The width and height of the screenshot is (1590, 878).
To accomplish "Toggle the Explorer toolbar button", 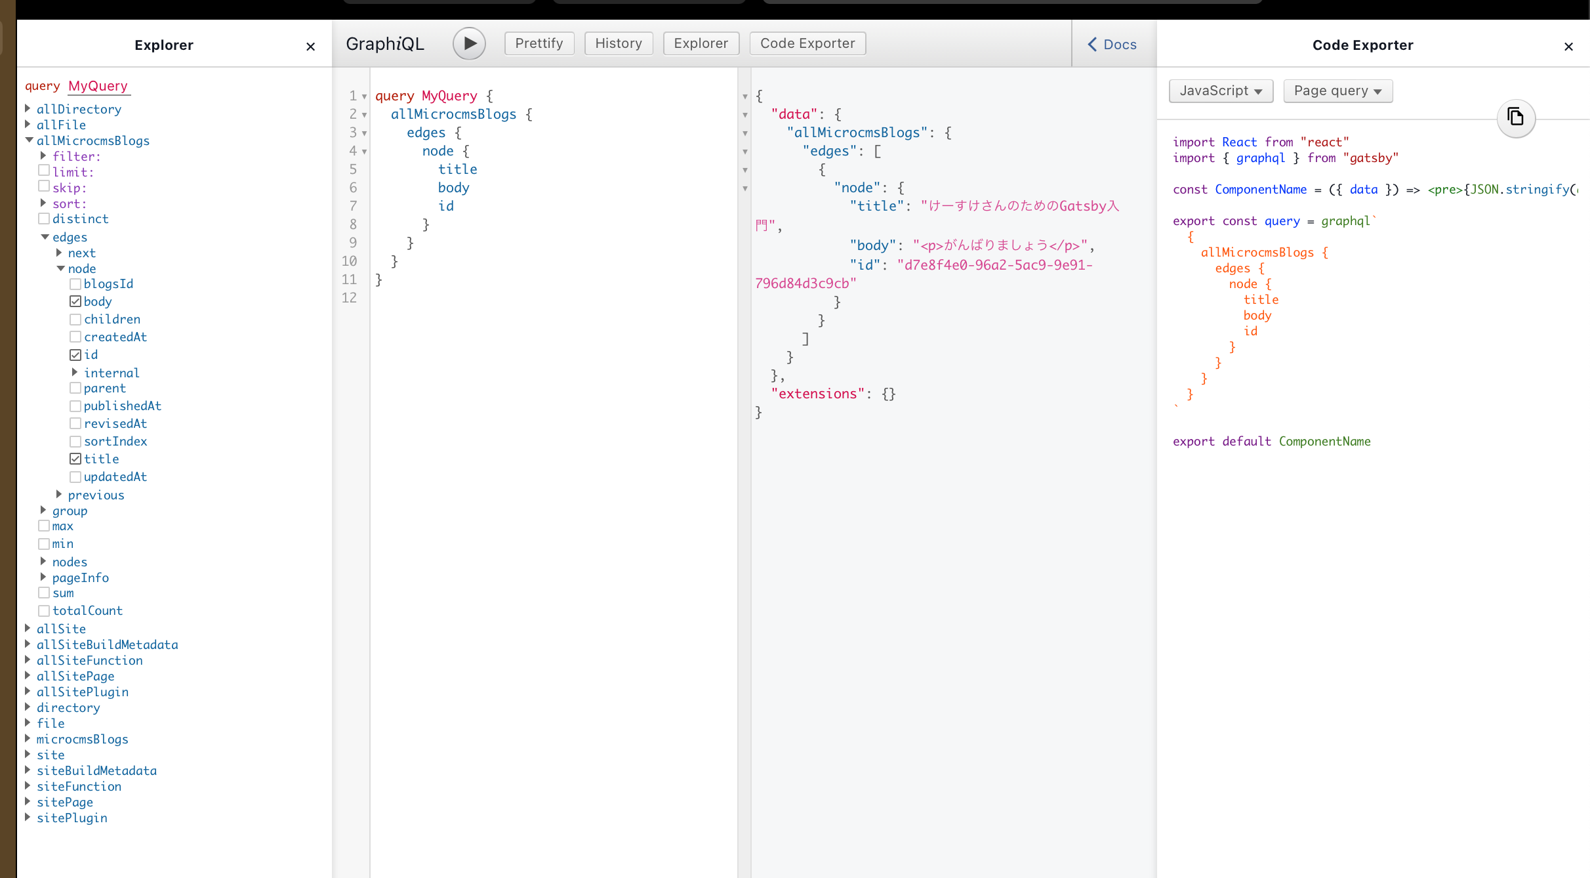I will pos(701,43).
